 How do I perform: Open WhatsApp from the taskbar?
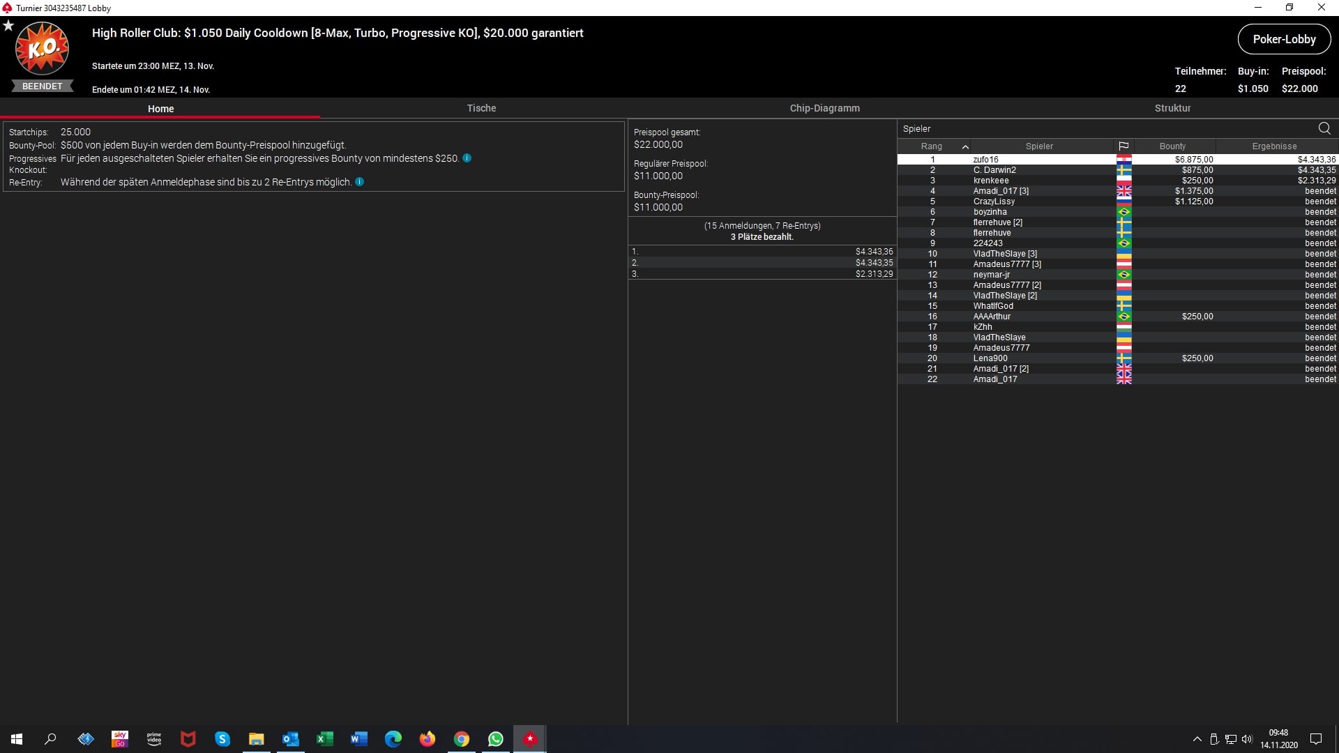pyautogui.click(x=496, y=739)
